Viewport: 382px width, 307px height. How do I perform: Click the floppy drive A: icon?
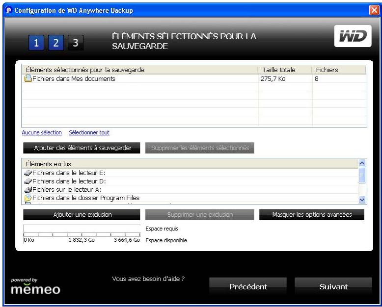point(28,189)
